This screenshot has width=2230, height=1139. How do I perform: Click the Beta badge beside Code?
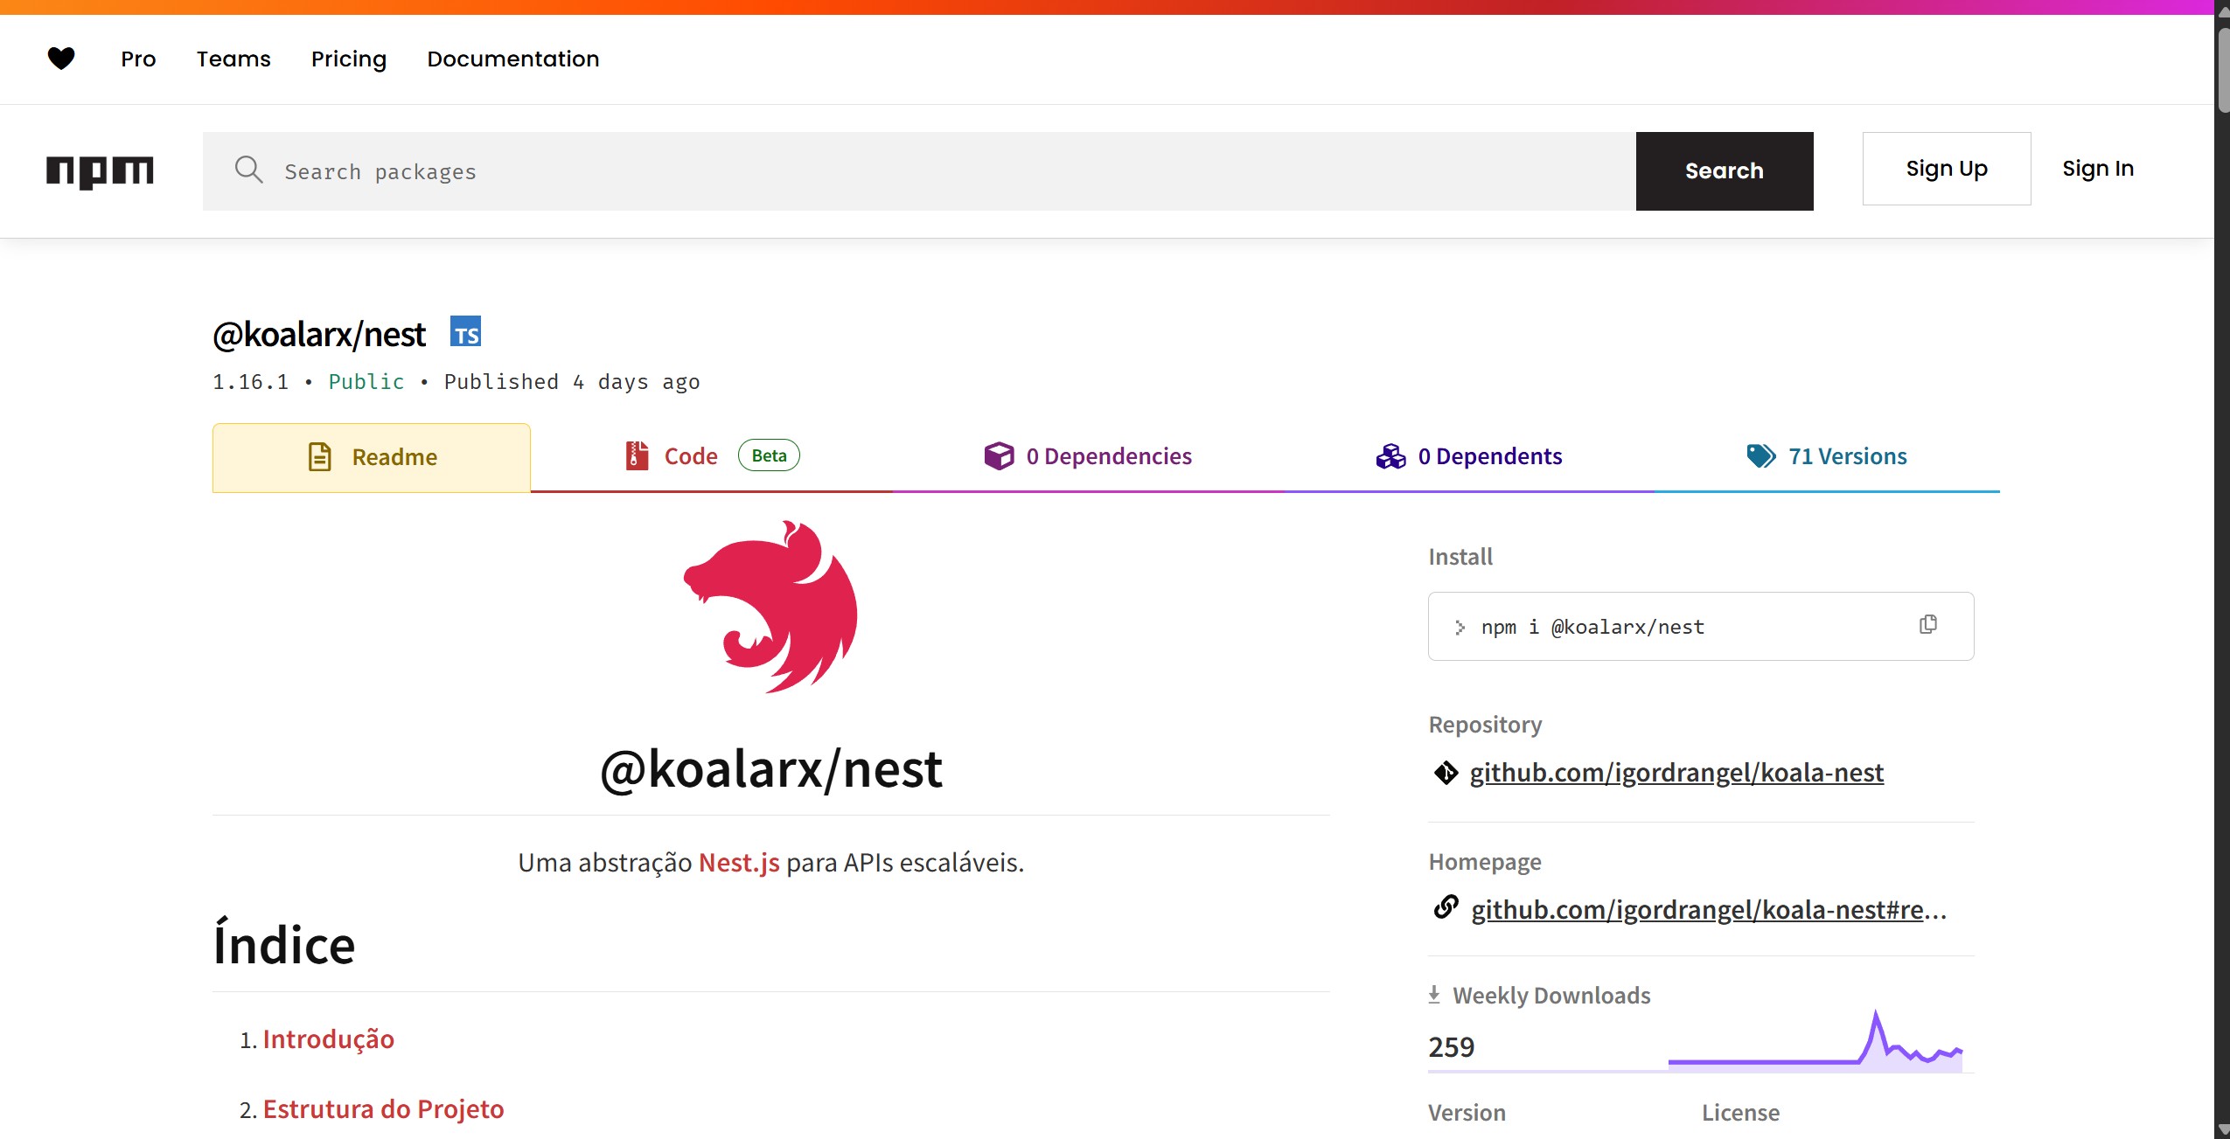769,455
